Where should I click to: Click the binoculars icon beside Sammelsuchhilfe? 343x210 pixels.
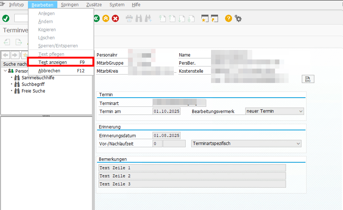17,78
